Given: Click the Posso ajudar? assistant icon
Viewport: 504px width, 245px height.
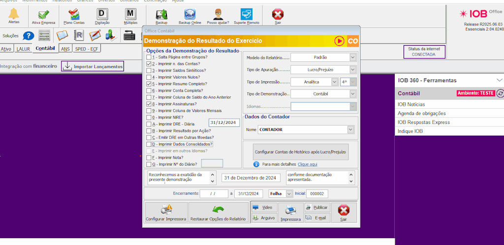Looking at the screenshot, I should pos(218,15).
